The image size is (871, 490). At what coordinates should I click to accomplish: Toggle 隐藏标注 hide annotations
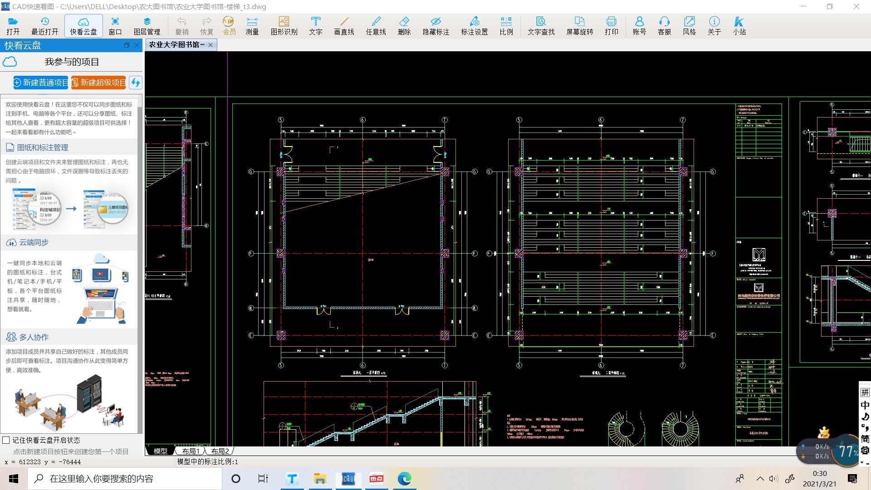[436, 26]
